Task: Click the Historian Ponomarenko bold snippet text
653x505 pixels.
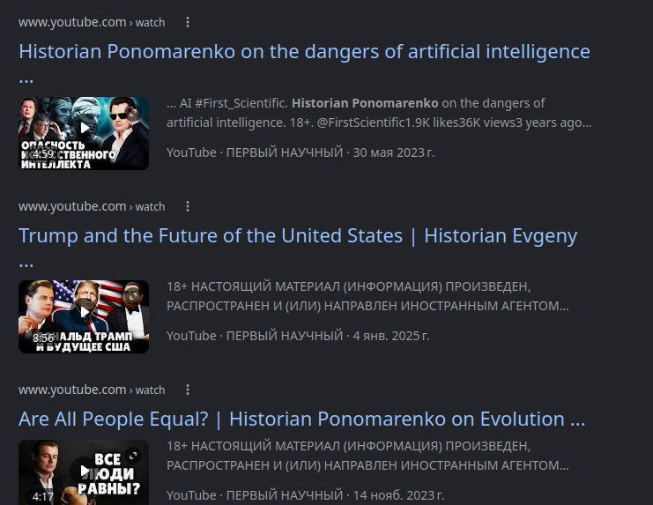Action: (x=365, y=103)
